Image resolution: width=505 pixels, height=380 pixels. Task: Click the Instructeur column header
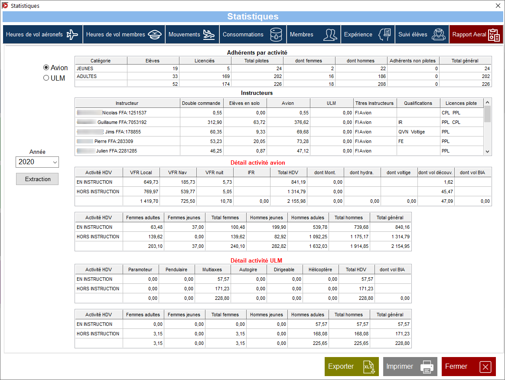[x=127, y=104]
